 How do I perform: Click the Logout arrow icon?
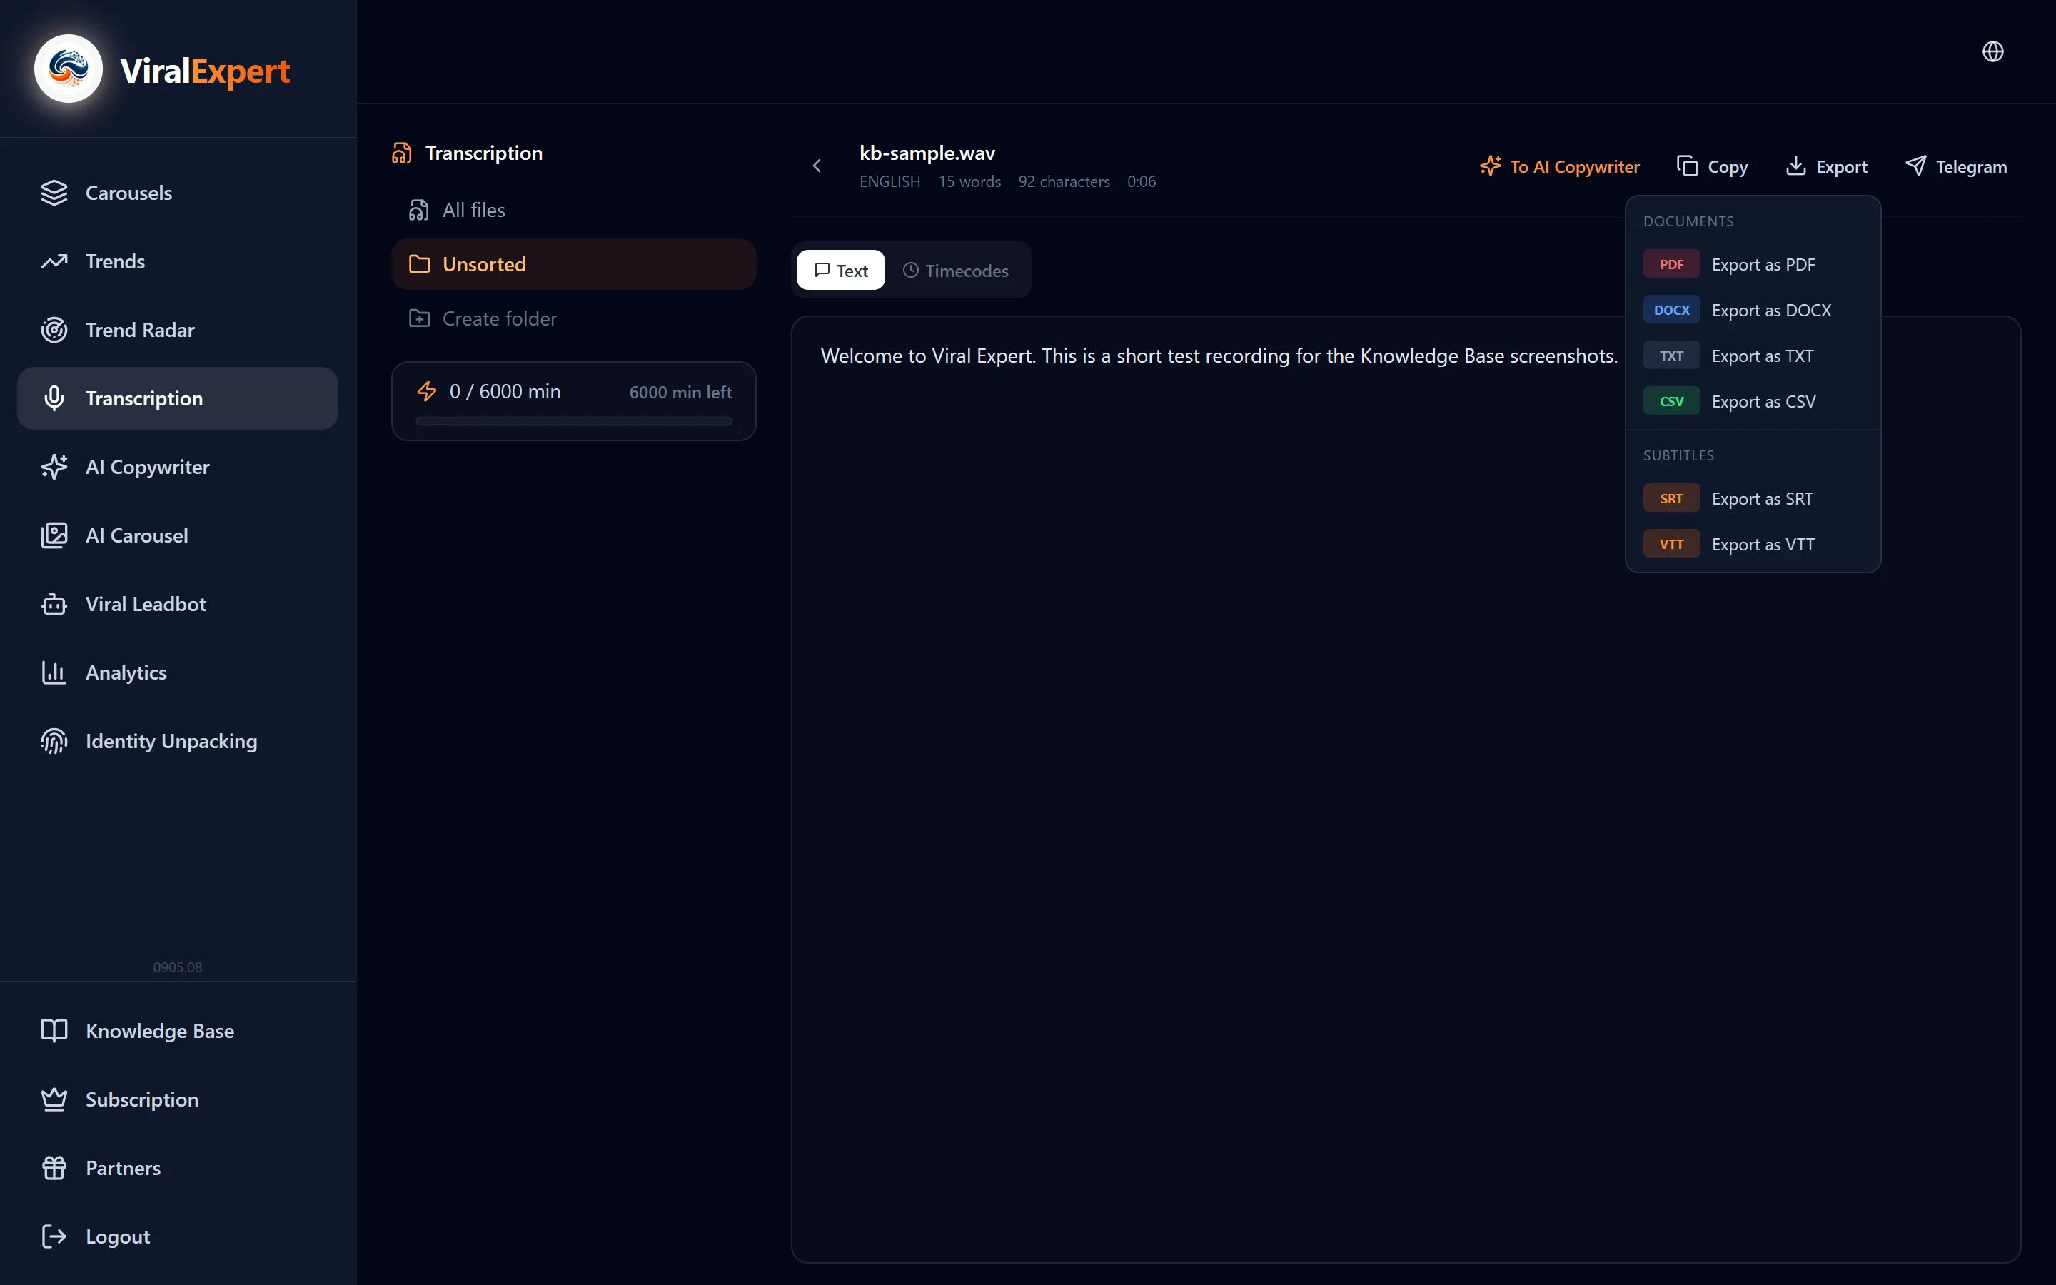pyautogui.click(x=54, y=1236)
